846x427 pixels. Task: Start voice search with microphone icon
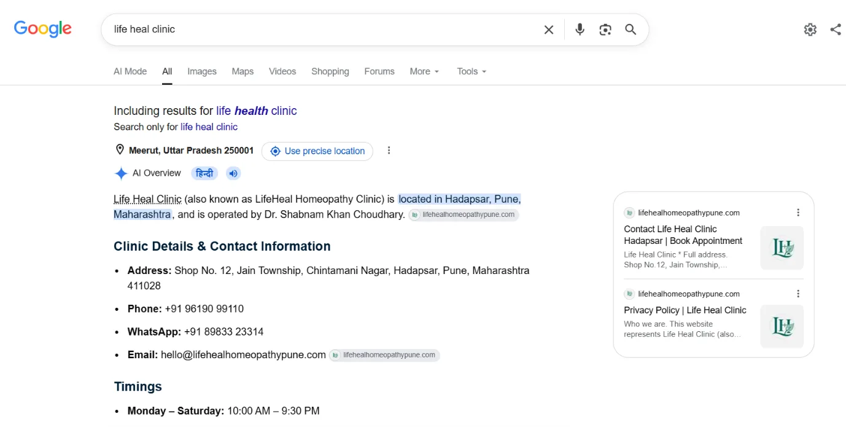coord(580,29)
